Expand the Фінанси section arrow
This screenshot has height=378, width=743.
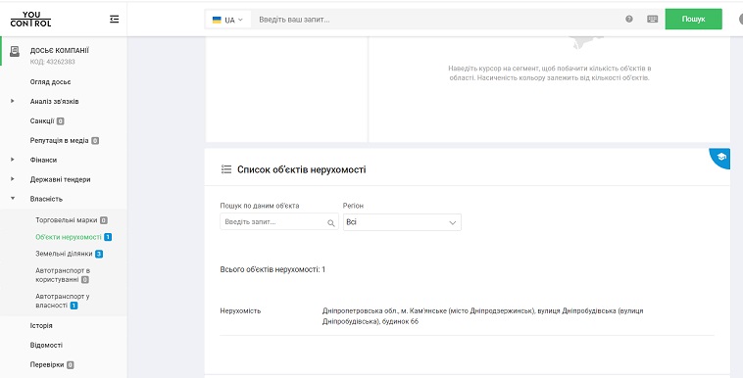coord(13,160)
